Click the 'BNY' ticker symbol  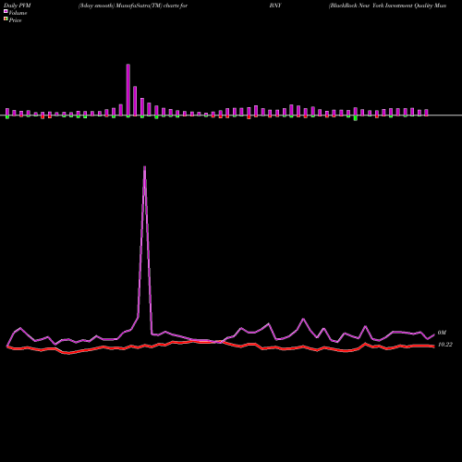click(275, 6)
